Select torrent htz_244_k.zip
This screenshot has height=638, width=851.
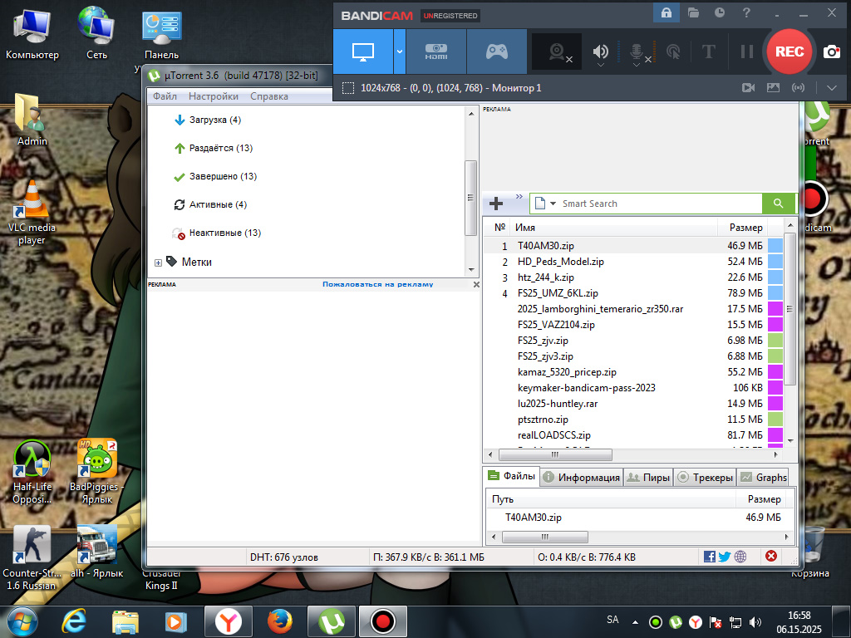[x=545, y=277]
